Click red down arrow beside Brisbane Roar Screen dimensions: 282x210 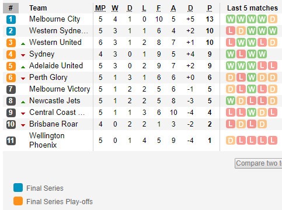point(23,125)
